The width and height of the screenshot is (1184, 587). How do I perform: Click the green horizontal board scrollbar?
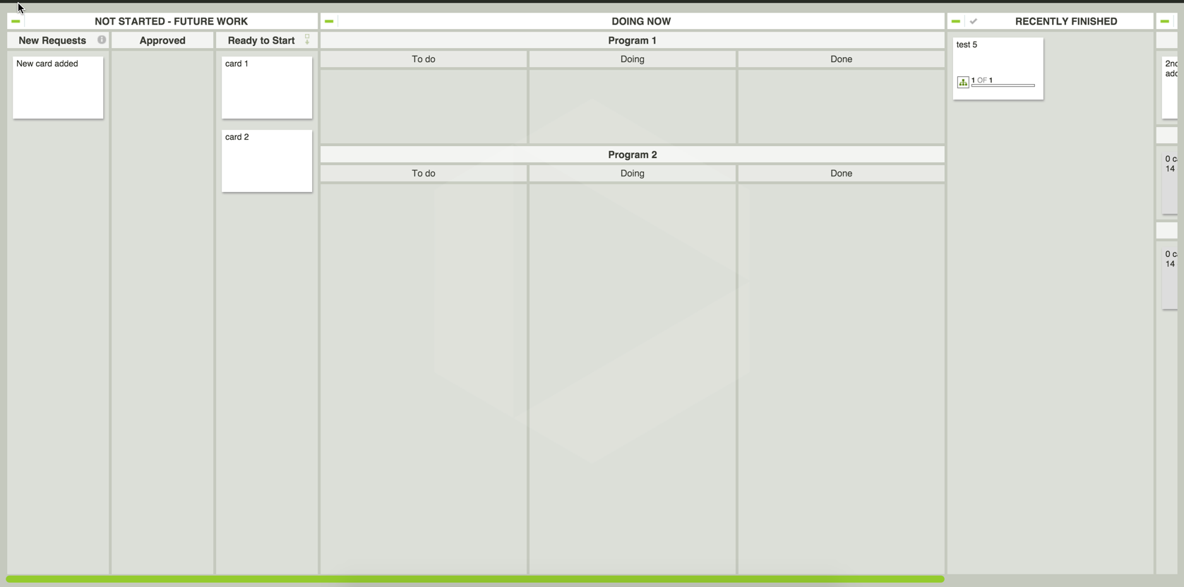click(x=475, y=579)
